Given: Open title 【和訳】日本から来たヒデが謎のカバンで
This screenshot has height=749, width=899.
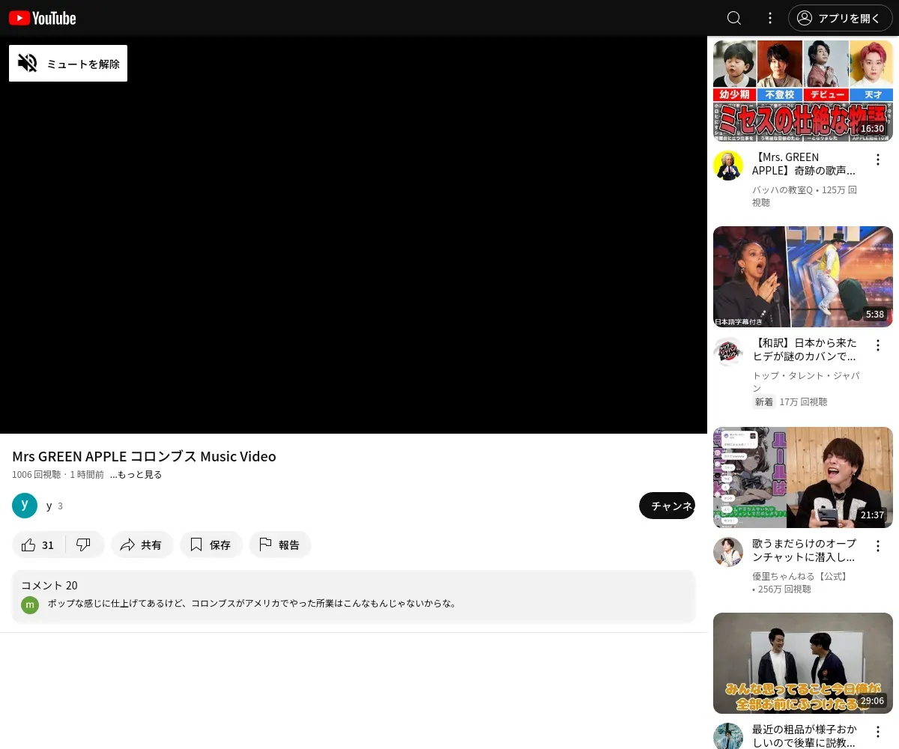Looking at the screenshot, I should 804,350.
